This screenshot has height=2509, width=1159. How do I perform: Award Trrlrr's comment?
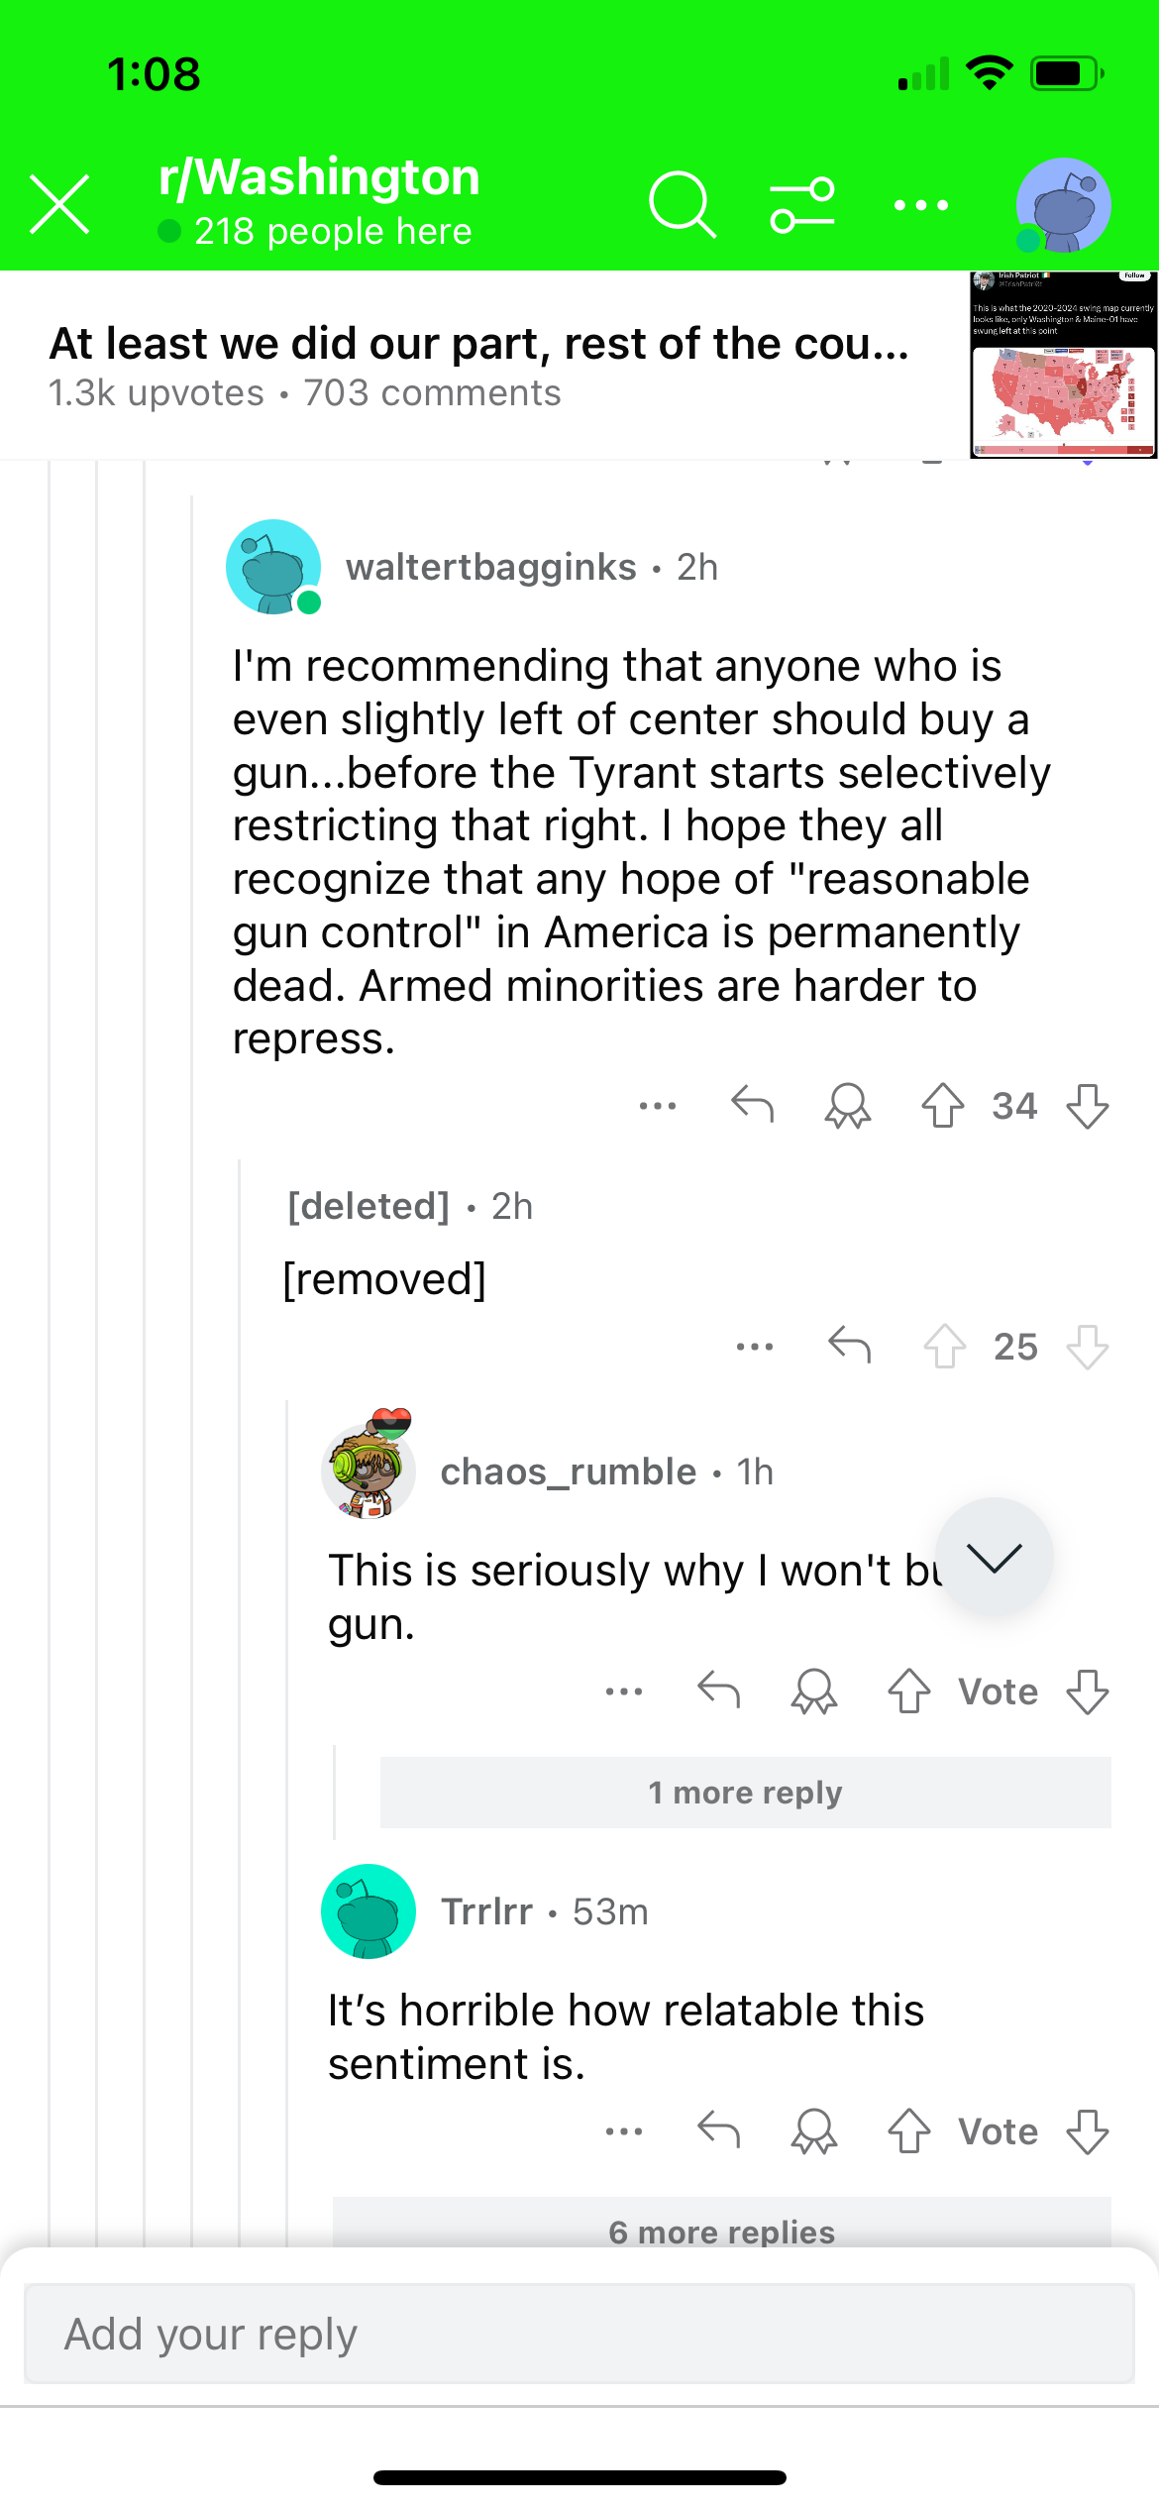(813, 2131)
